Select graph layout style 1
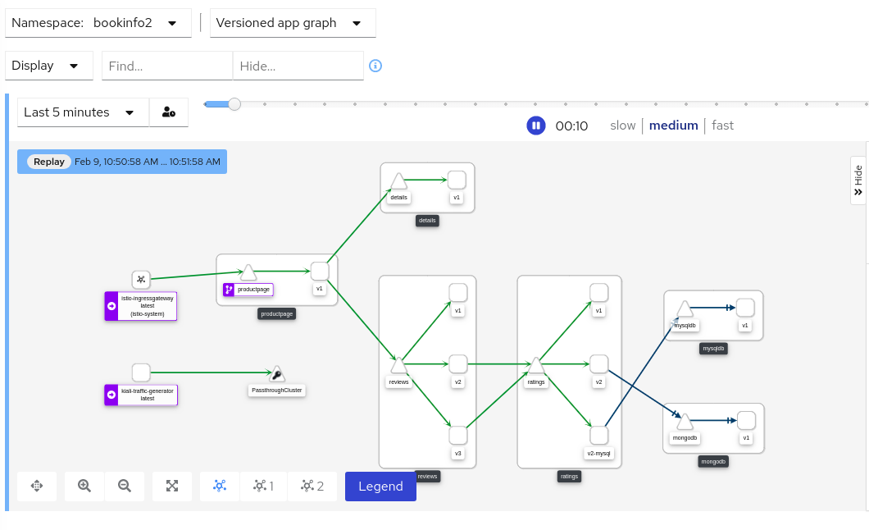 click(x=263, y=487)
